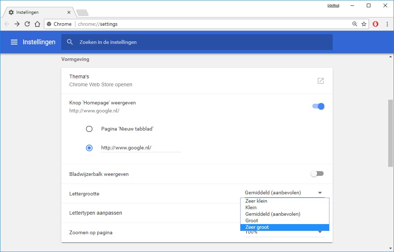Select the Pagina 'Nieuw tabblad' radio button

coord(89,129)
